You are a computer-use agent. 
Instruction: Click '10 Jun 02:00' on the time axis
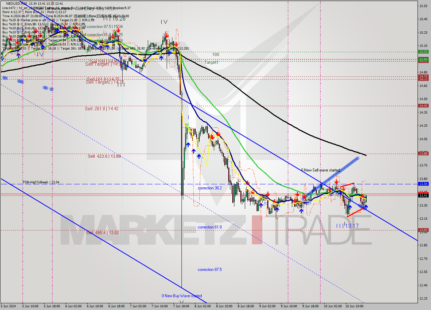click(x=333, y=306)
